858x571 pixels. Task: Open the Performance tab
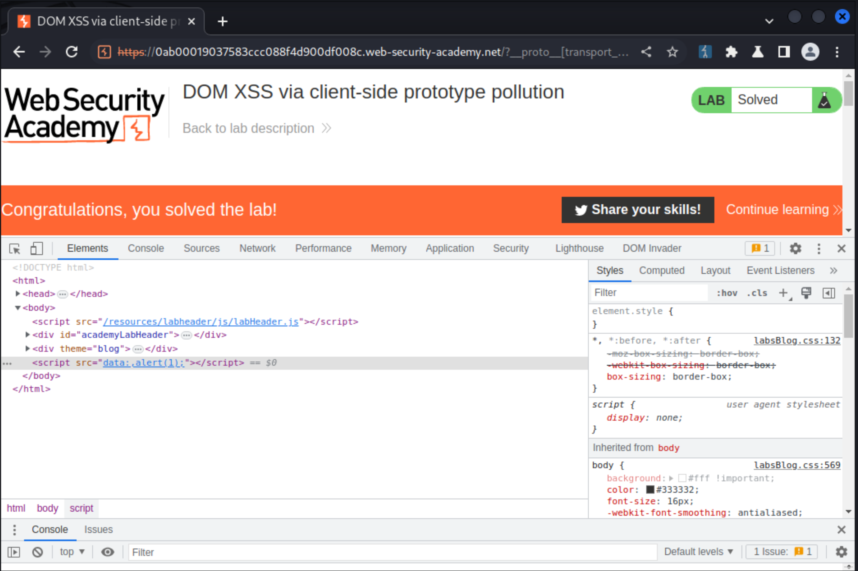(323, 248)
